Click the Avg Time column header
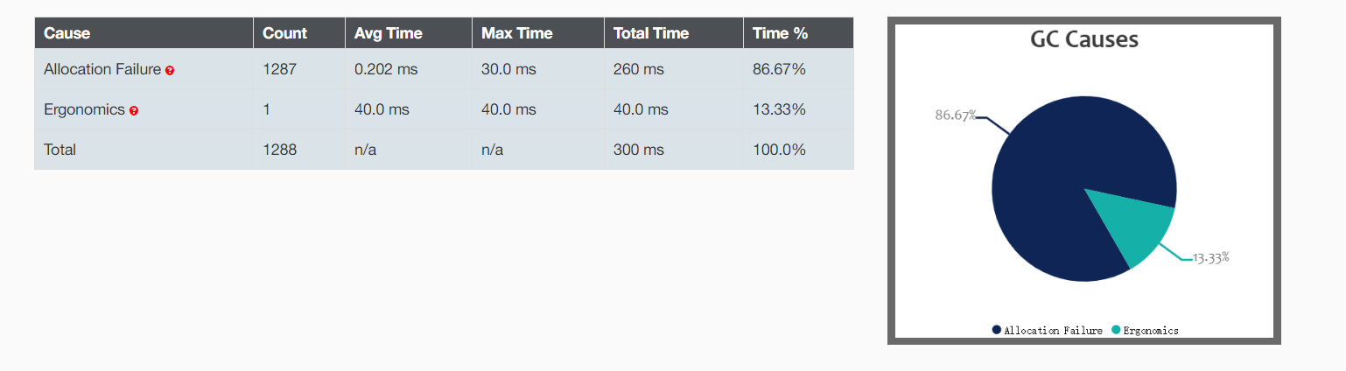Screen dimensions: 1346x371 pos(389,33)
